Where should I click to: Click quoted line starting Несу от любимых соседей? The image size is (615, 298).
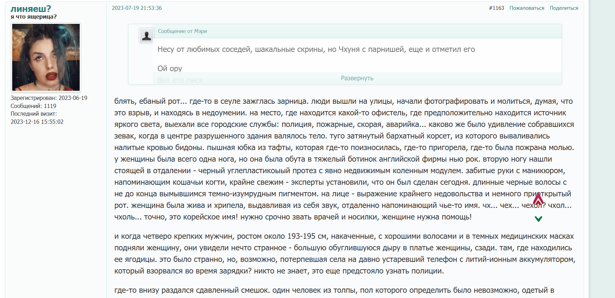316,49
